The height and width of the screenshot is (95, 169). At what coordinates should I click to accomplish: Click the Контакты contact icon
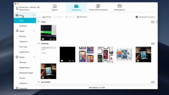coord(17,88)
